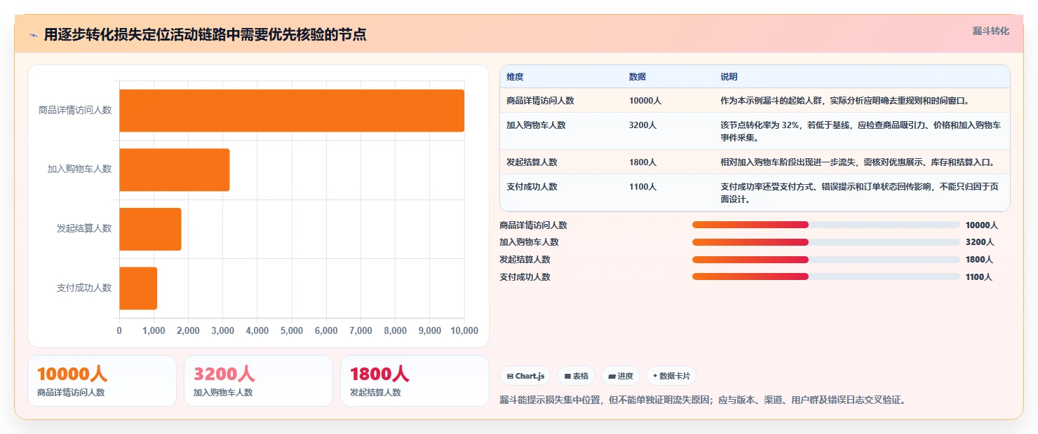Image resolution: width=1038 pixels, height=434 pixels.
Task: Click the x-axis tick label 6,000
Action: [x=326, y=330]
